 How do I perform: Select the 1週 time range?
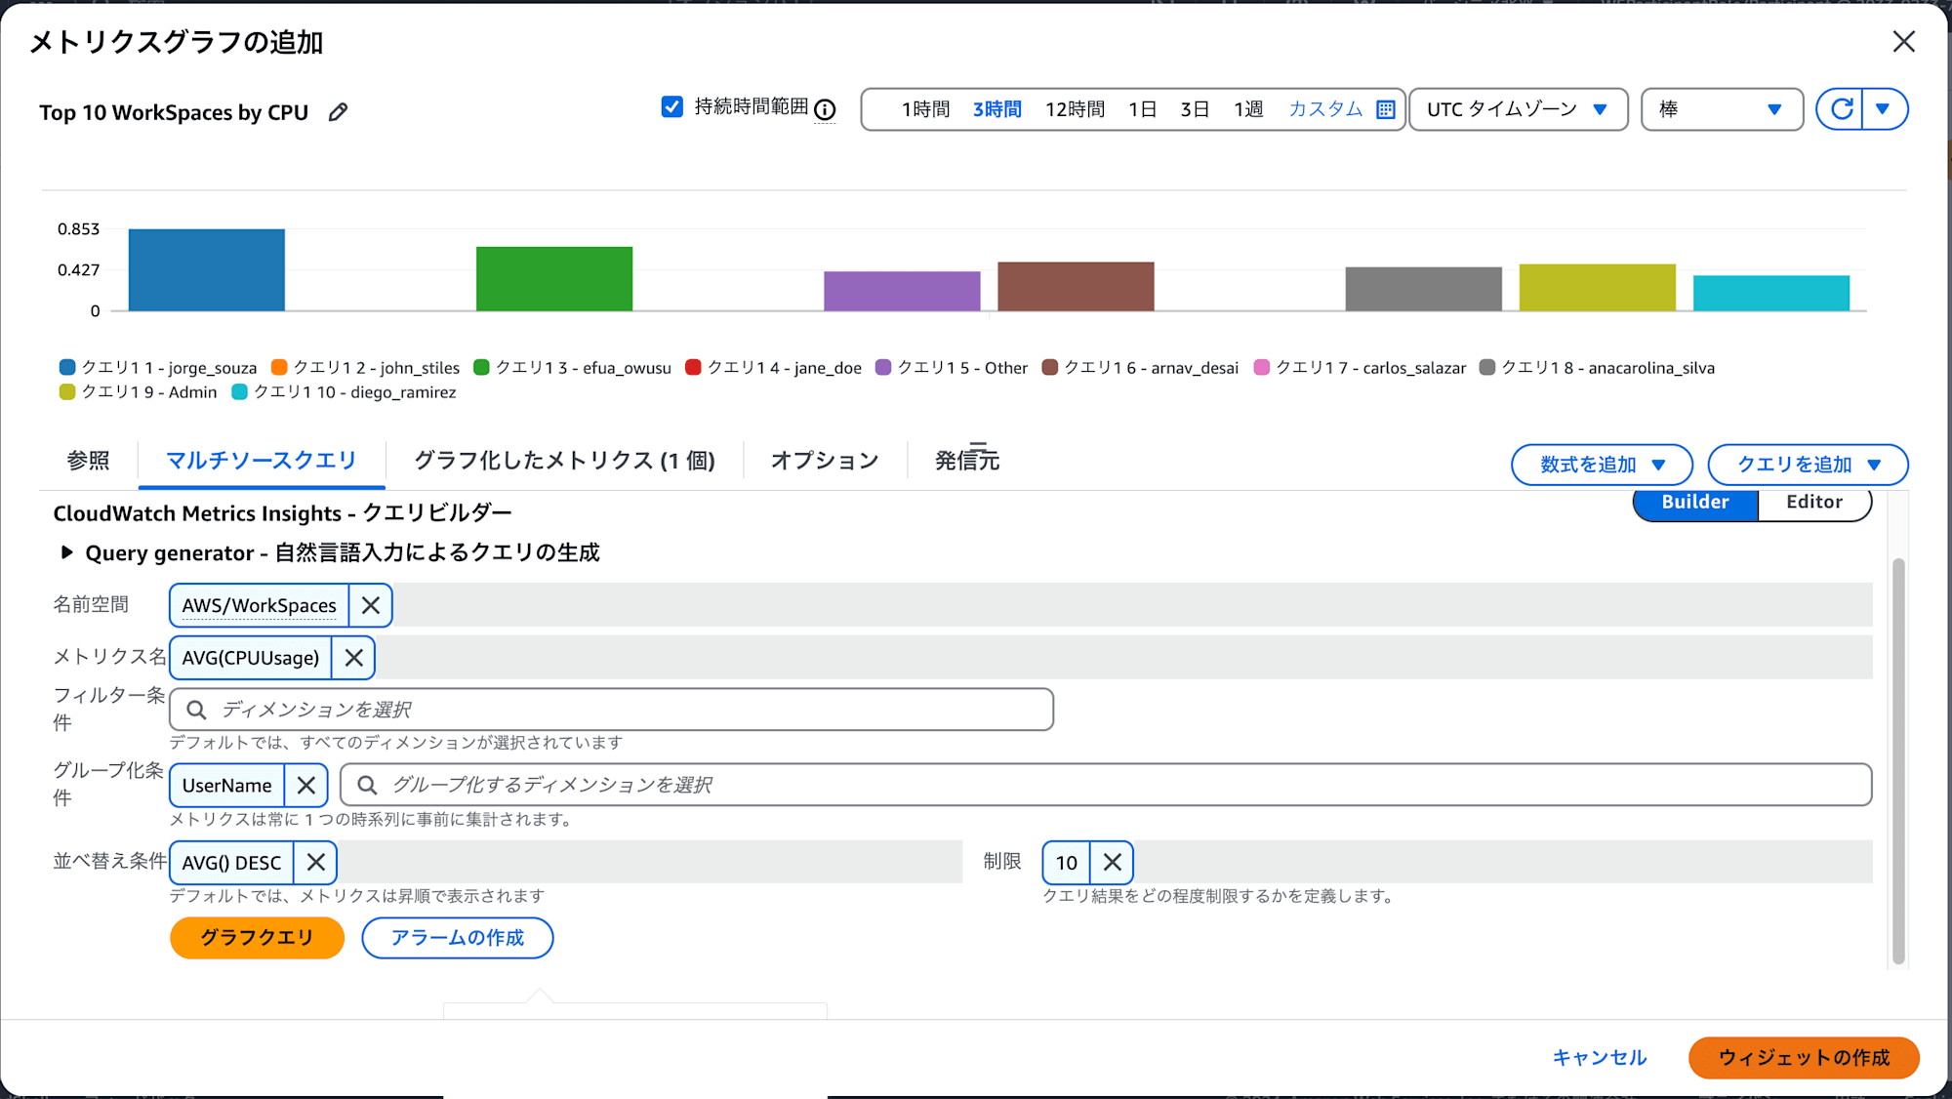(1248, 109)
